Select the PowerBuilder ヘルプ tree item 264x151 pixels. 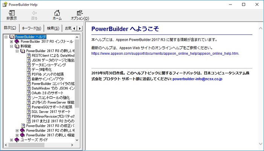coord(31,37)
